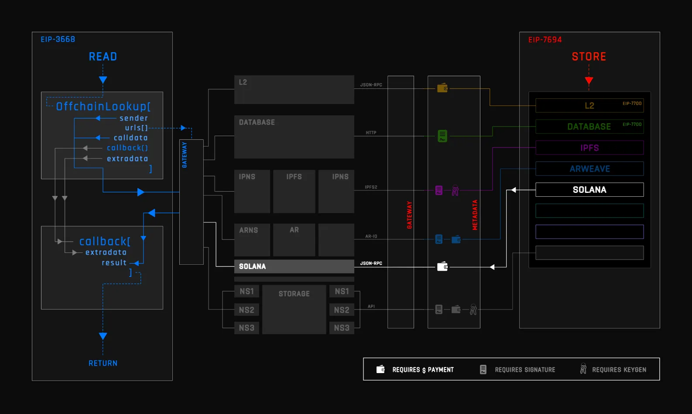692x414 pixels.
Task: Choose the IPFS option in STORE list
Action: 589,148
